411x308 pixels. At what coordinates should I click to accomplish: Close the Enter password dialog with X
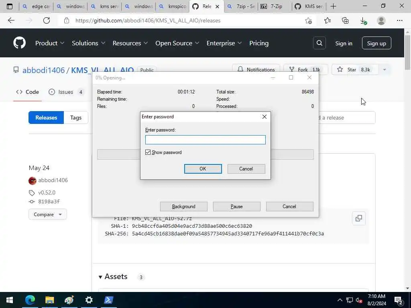[265, 117]
